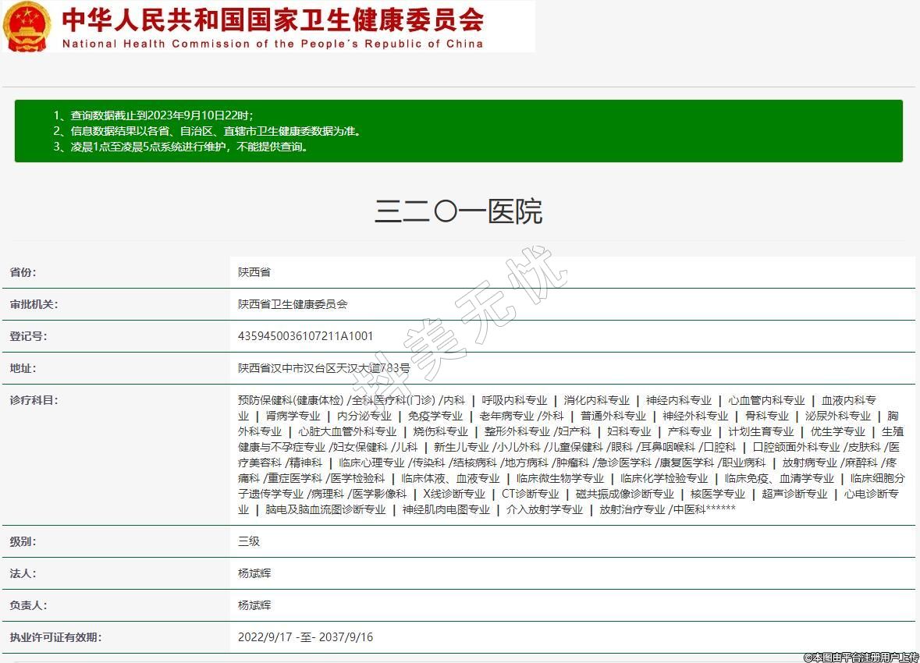Click the second notice line about 卫生健康委数据

click(x=207, y=131)
